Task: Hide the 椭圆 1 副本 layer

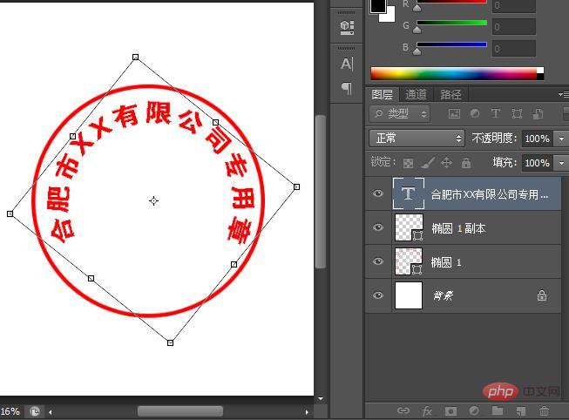Action: point(378,227)
